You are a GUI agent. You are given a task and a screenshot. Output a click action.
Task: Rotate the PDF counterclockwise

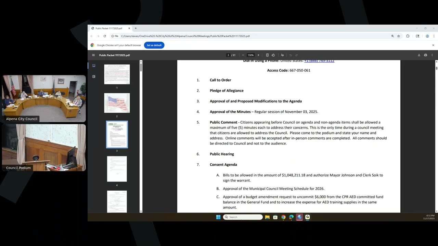click(273, 55)
